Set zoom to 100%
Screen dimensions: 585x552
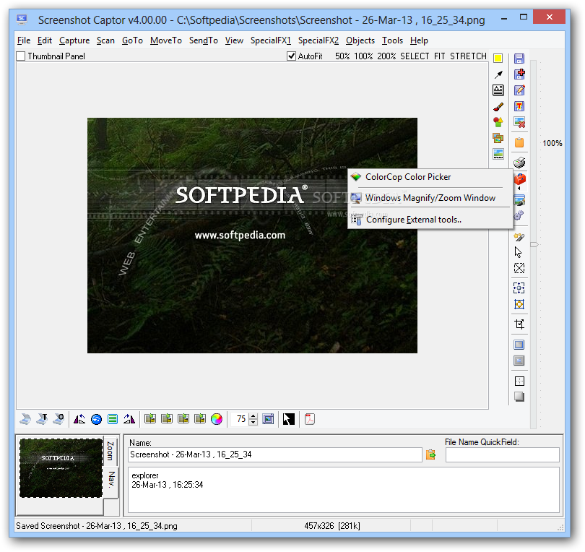(x=363, y=56)
